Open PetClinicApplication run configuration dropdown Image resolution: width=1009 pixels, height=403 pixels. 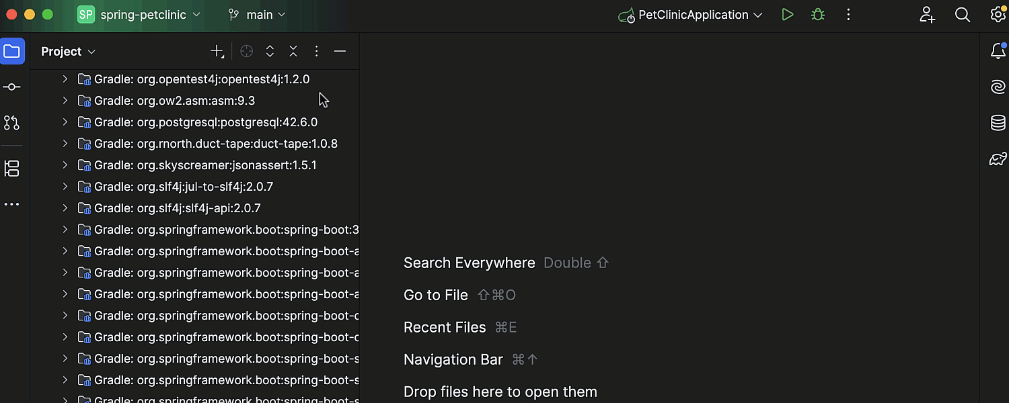pos(691,15)
